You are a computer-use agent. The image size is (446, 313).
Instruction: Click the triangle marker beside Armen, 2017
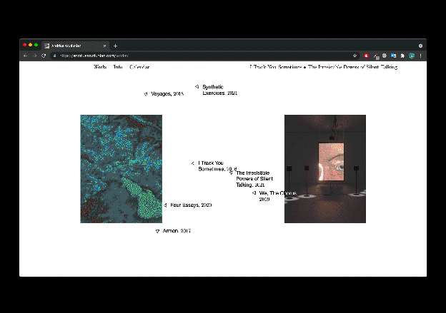pyautogui.click(x=157, y=231)
